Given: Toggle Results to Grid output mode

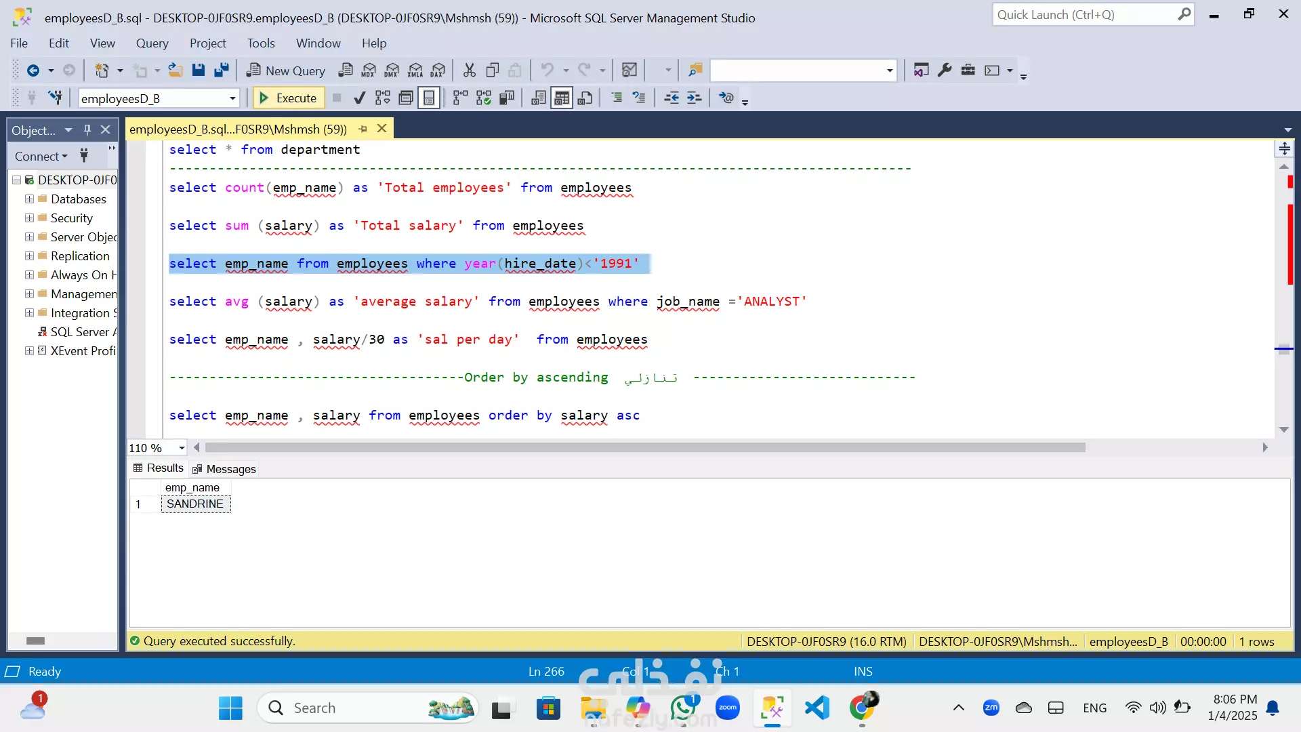Looking at the screenshot, I should (562, 98).
